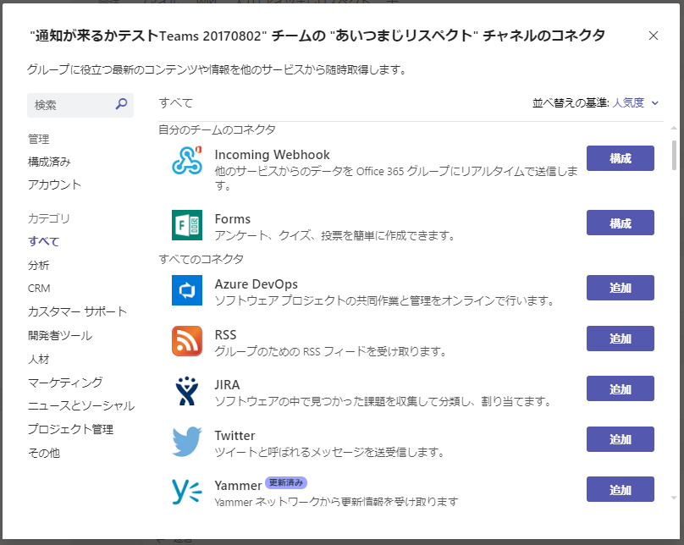The height and width of the screenshot is (545, 684).
Task: Click the scrollbar up arrow
Action: [x=674, y=128]
